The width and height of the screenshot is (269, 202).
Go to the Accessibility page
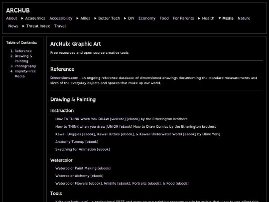[x=61, y=18]
